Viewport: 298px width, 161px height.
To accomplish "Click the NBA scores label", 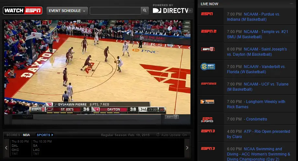I will point(27,135).
